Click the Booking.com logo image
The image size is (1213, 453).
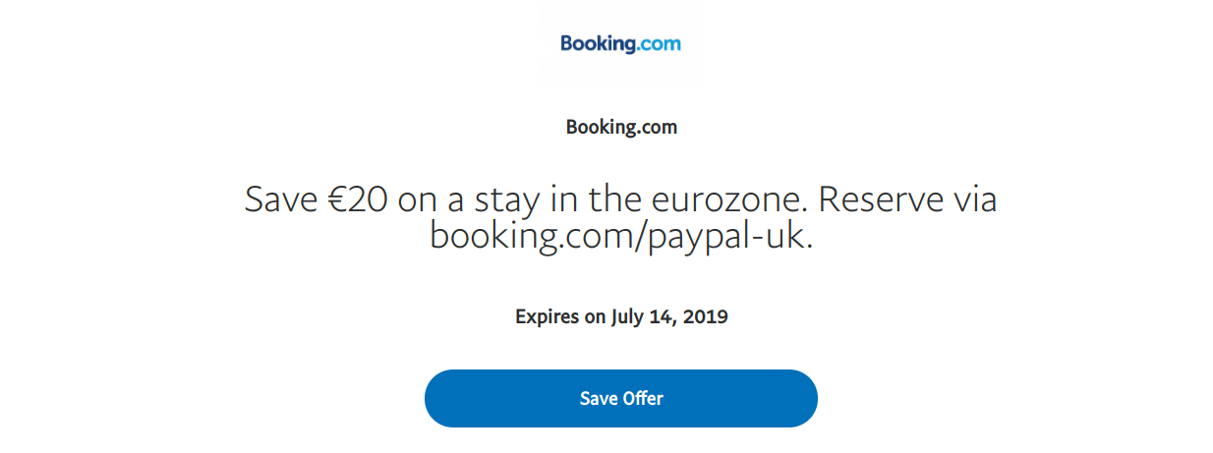620,43
